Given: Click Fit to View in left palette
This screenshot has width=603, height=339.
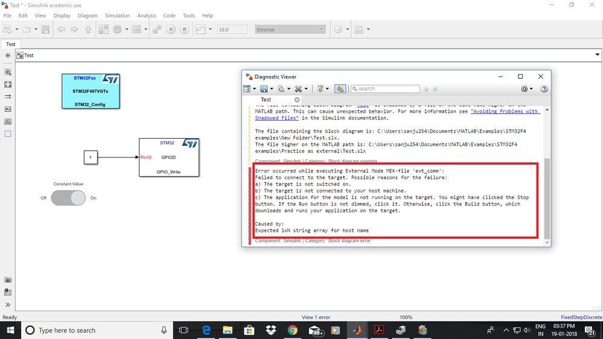Looking at the screenshot, I should [x=8, y=84].
